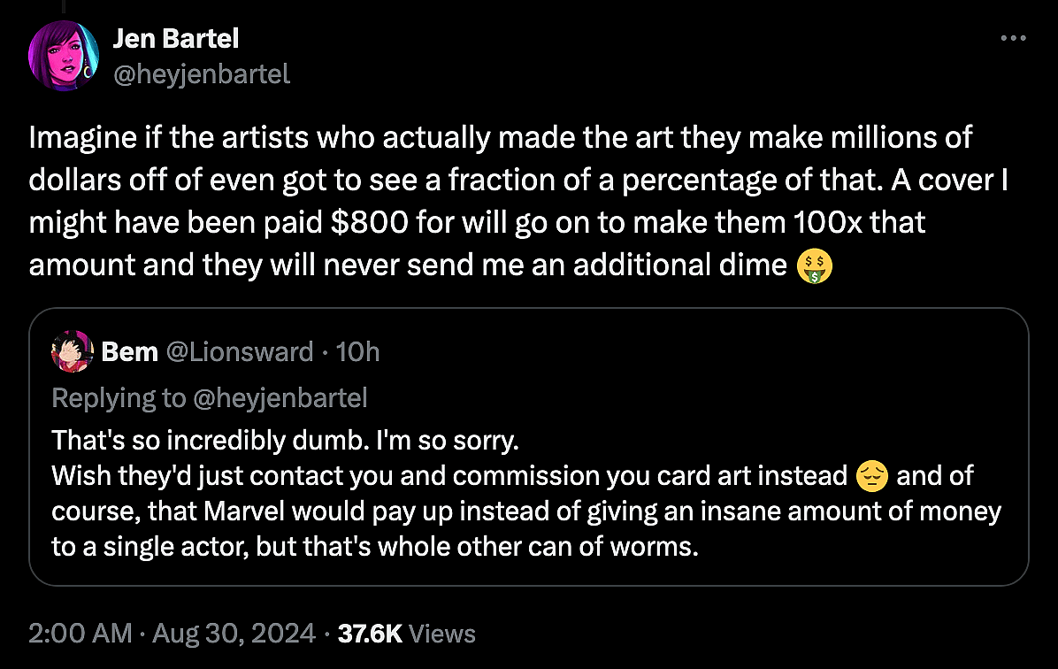Open the tweet options menu
The image size is (1058, 669).
[x=1014, y=37]
